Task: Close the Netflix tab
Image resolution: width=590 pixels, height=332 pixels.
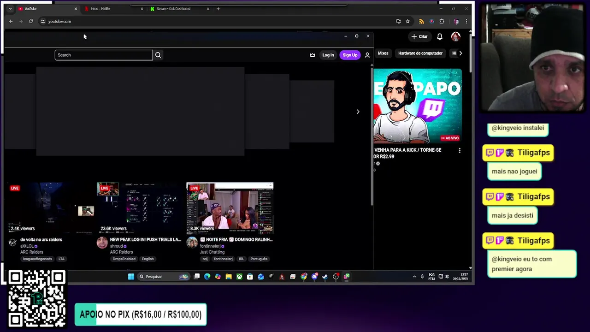Action: click(x=142, y=9)
